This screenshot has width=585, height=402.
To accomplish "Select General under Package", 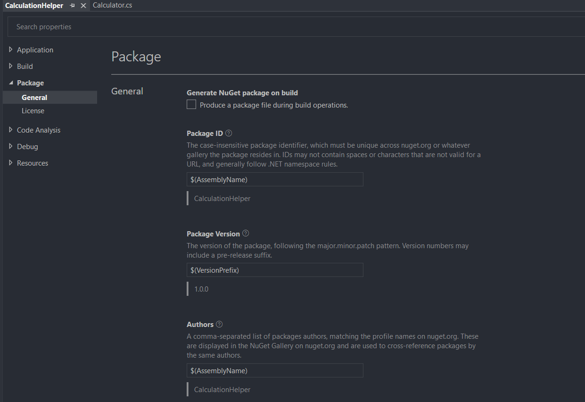I will [34, 98].
